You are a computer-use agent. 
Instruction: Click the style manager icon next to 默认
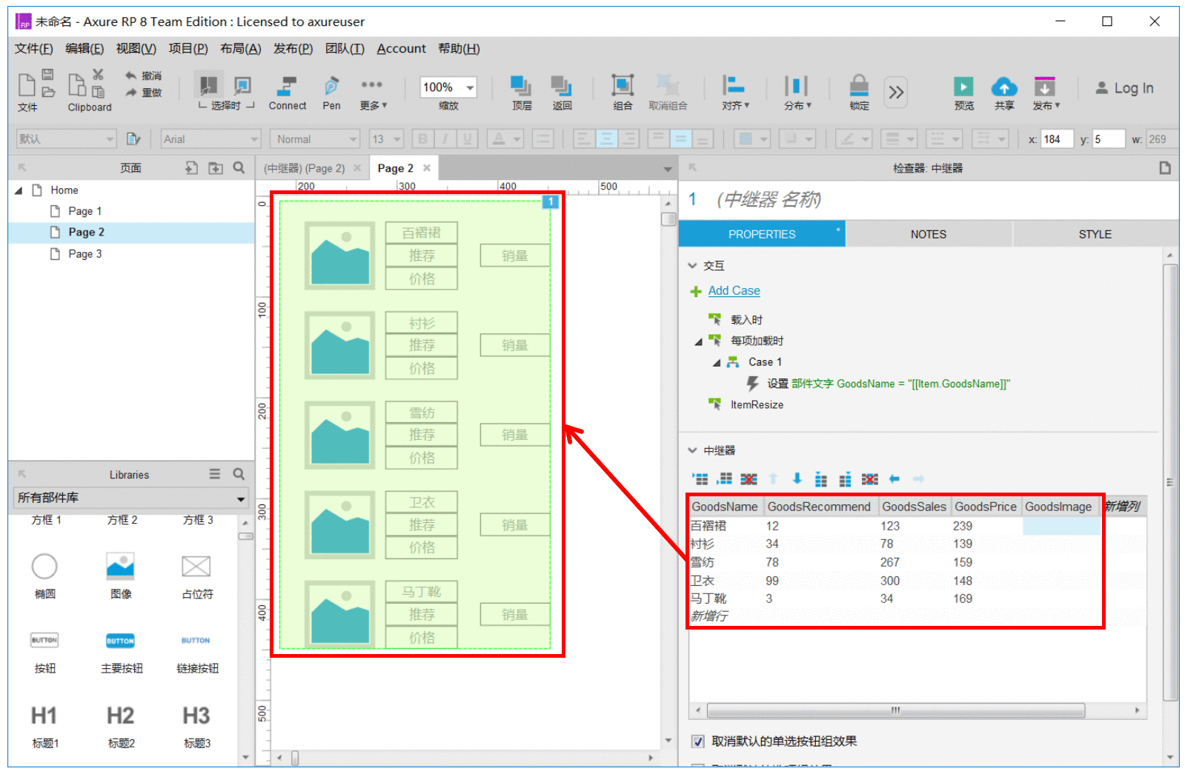pos(133,139)
